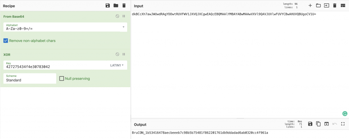Screen dimensions: 349x139
Task: Click the output length 71 stat
Action: [293, 124]
